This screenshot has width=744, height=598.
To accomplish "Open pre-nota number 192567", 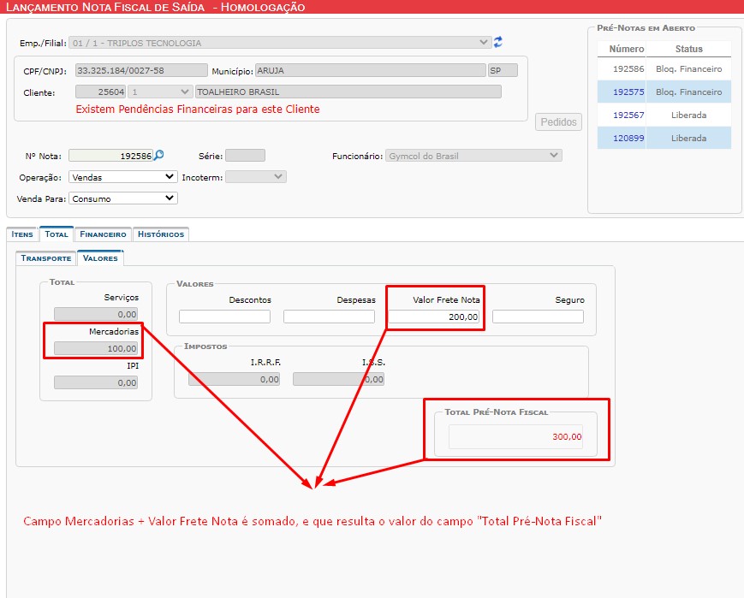I will 628,115.
